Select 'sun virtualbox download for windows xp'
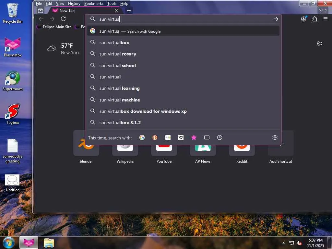 coord(183,111)
